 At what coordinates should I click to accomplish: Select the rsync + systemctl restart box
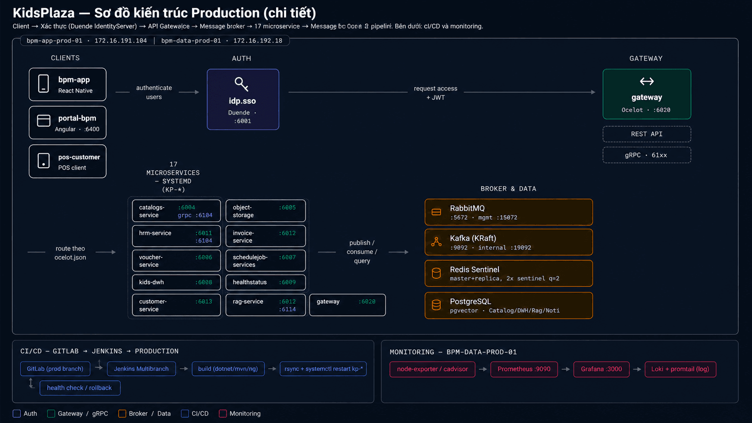(323, 369)
